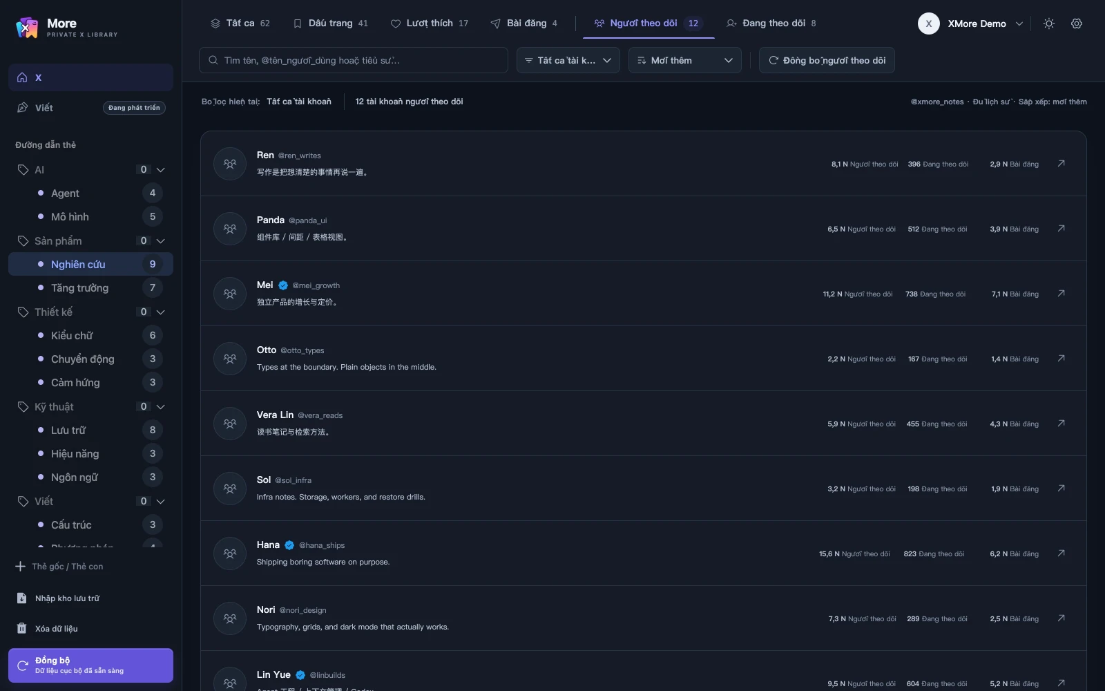Focus the search name or username field
Image resolution: width=1105 pixels, height=691 pixels.
354,60
